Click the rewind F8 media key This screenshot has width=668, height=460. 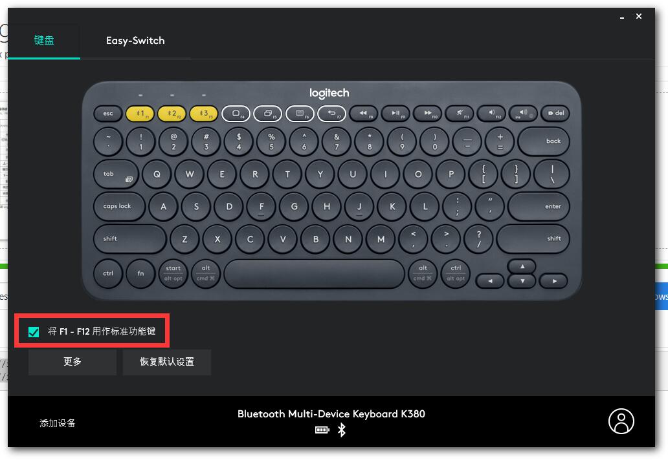point(363,114)
